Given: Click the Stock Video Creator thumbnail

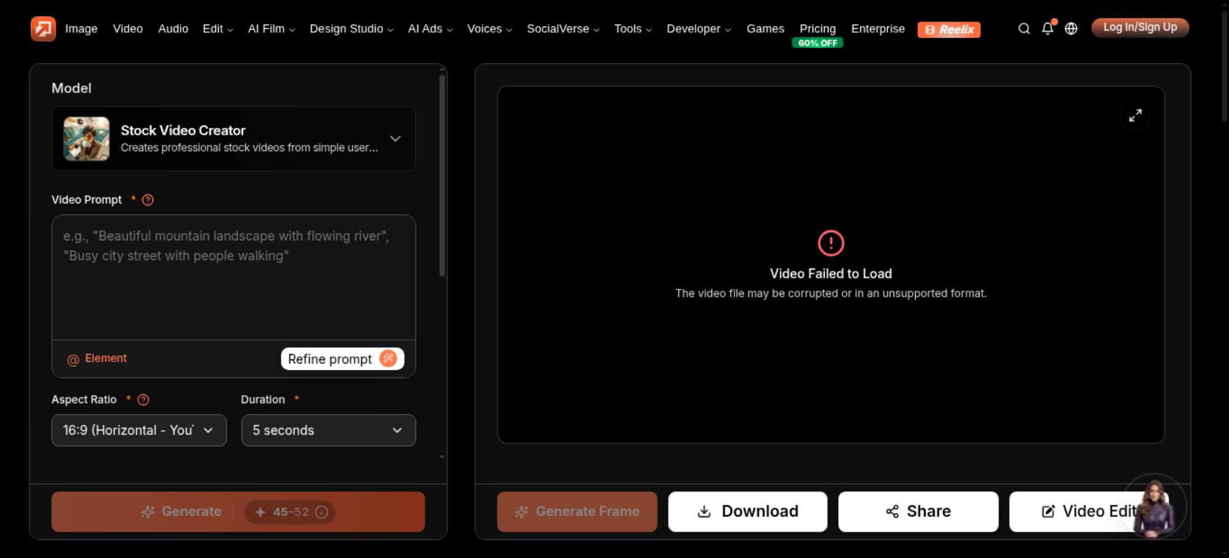Looking at the screenshot, I should 86,139.
